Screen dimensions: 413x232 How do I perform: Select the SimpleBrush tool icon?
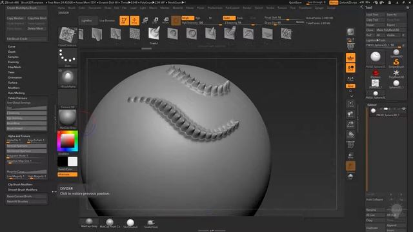tap(396, 63)
